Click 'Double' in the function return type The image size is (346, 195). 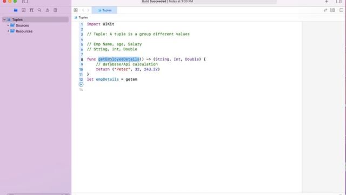192,59
